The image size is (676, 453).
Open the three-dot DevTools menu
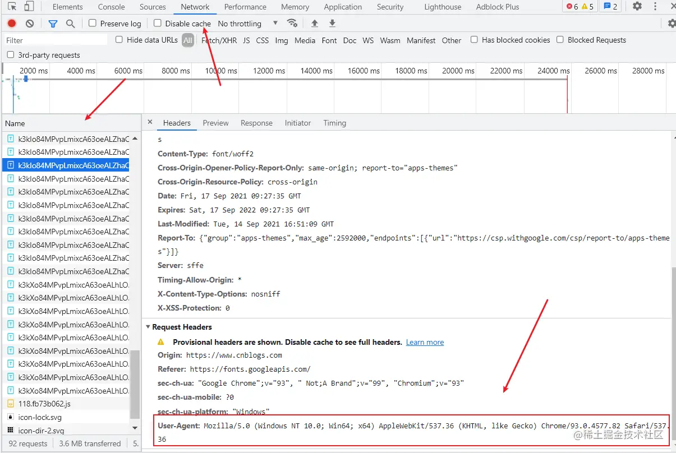(655, 6)
